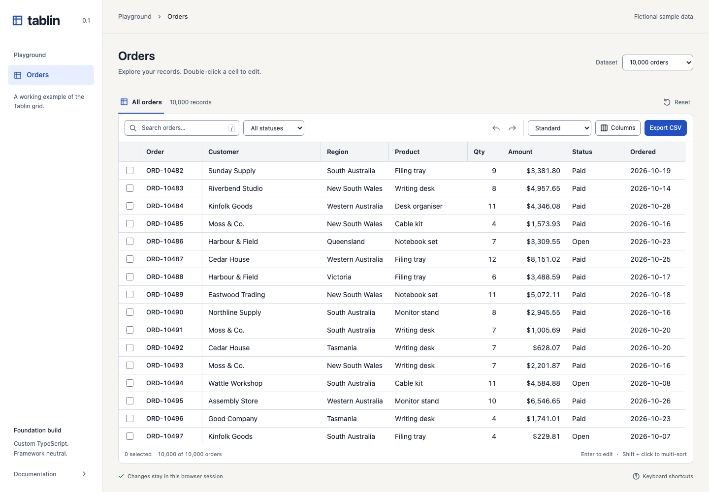Mark the ORD-10491 checkbox
The width and height of the screenshot is (709, 492).
tap(130, 330)
